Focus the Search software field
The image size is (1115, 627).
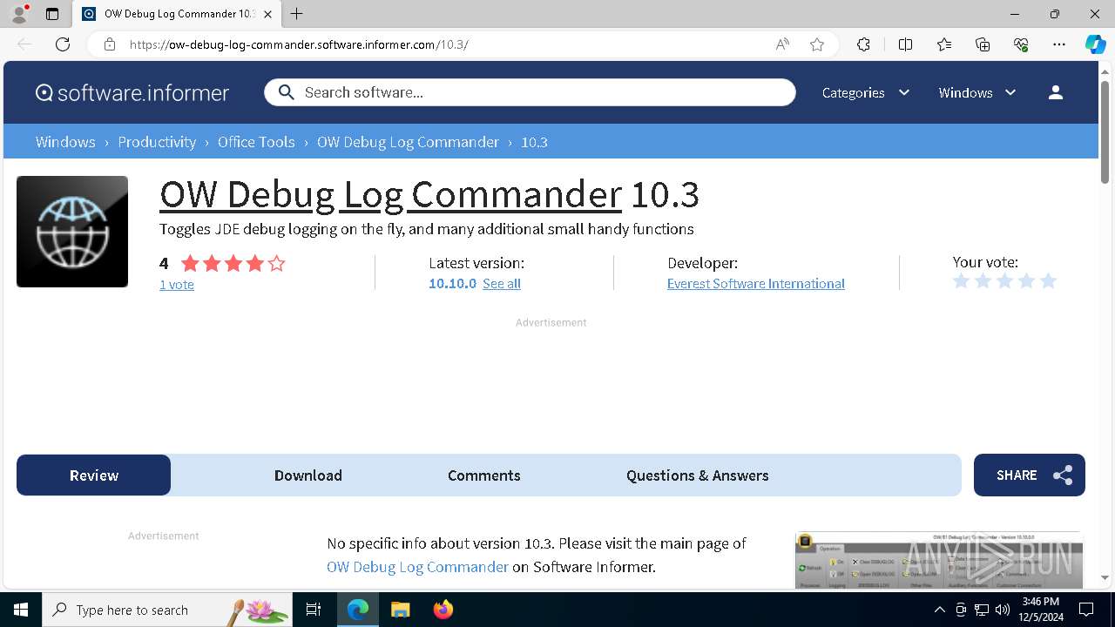coord(530,92)
